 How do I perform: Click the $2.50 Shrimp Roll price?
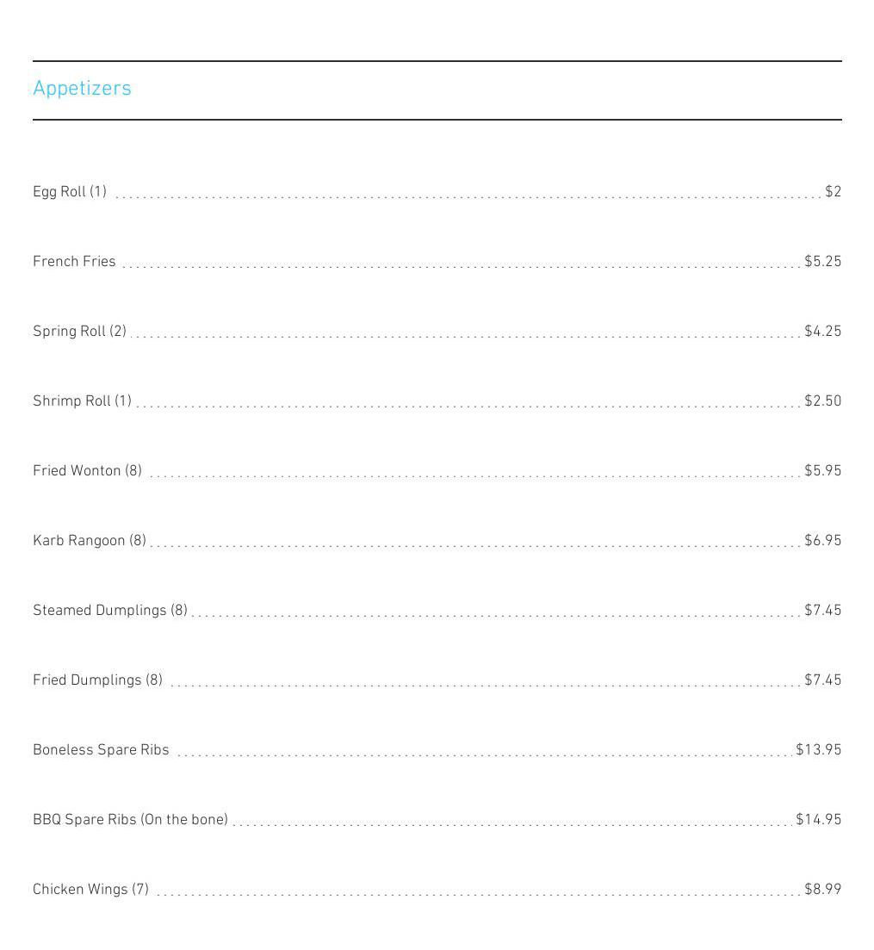822,400
